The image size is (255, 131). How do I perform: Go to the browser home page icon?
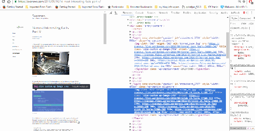tap(9, 2)
